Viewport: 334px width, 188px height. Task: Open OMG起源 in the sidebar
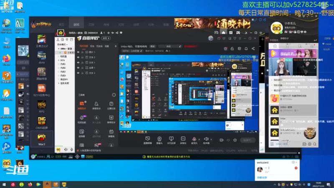click(x=41, y=123)
